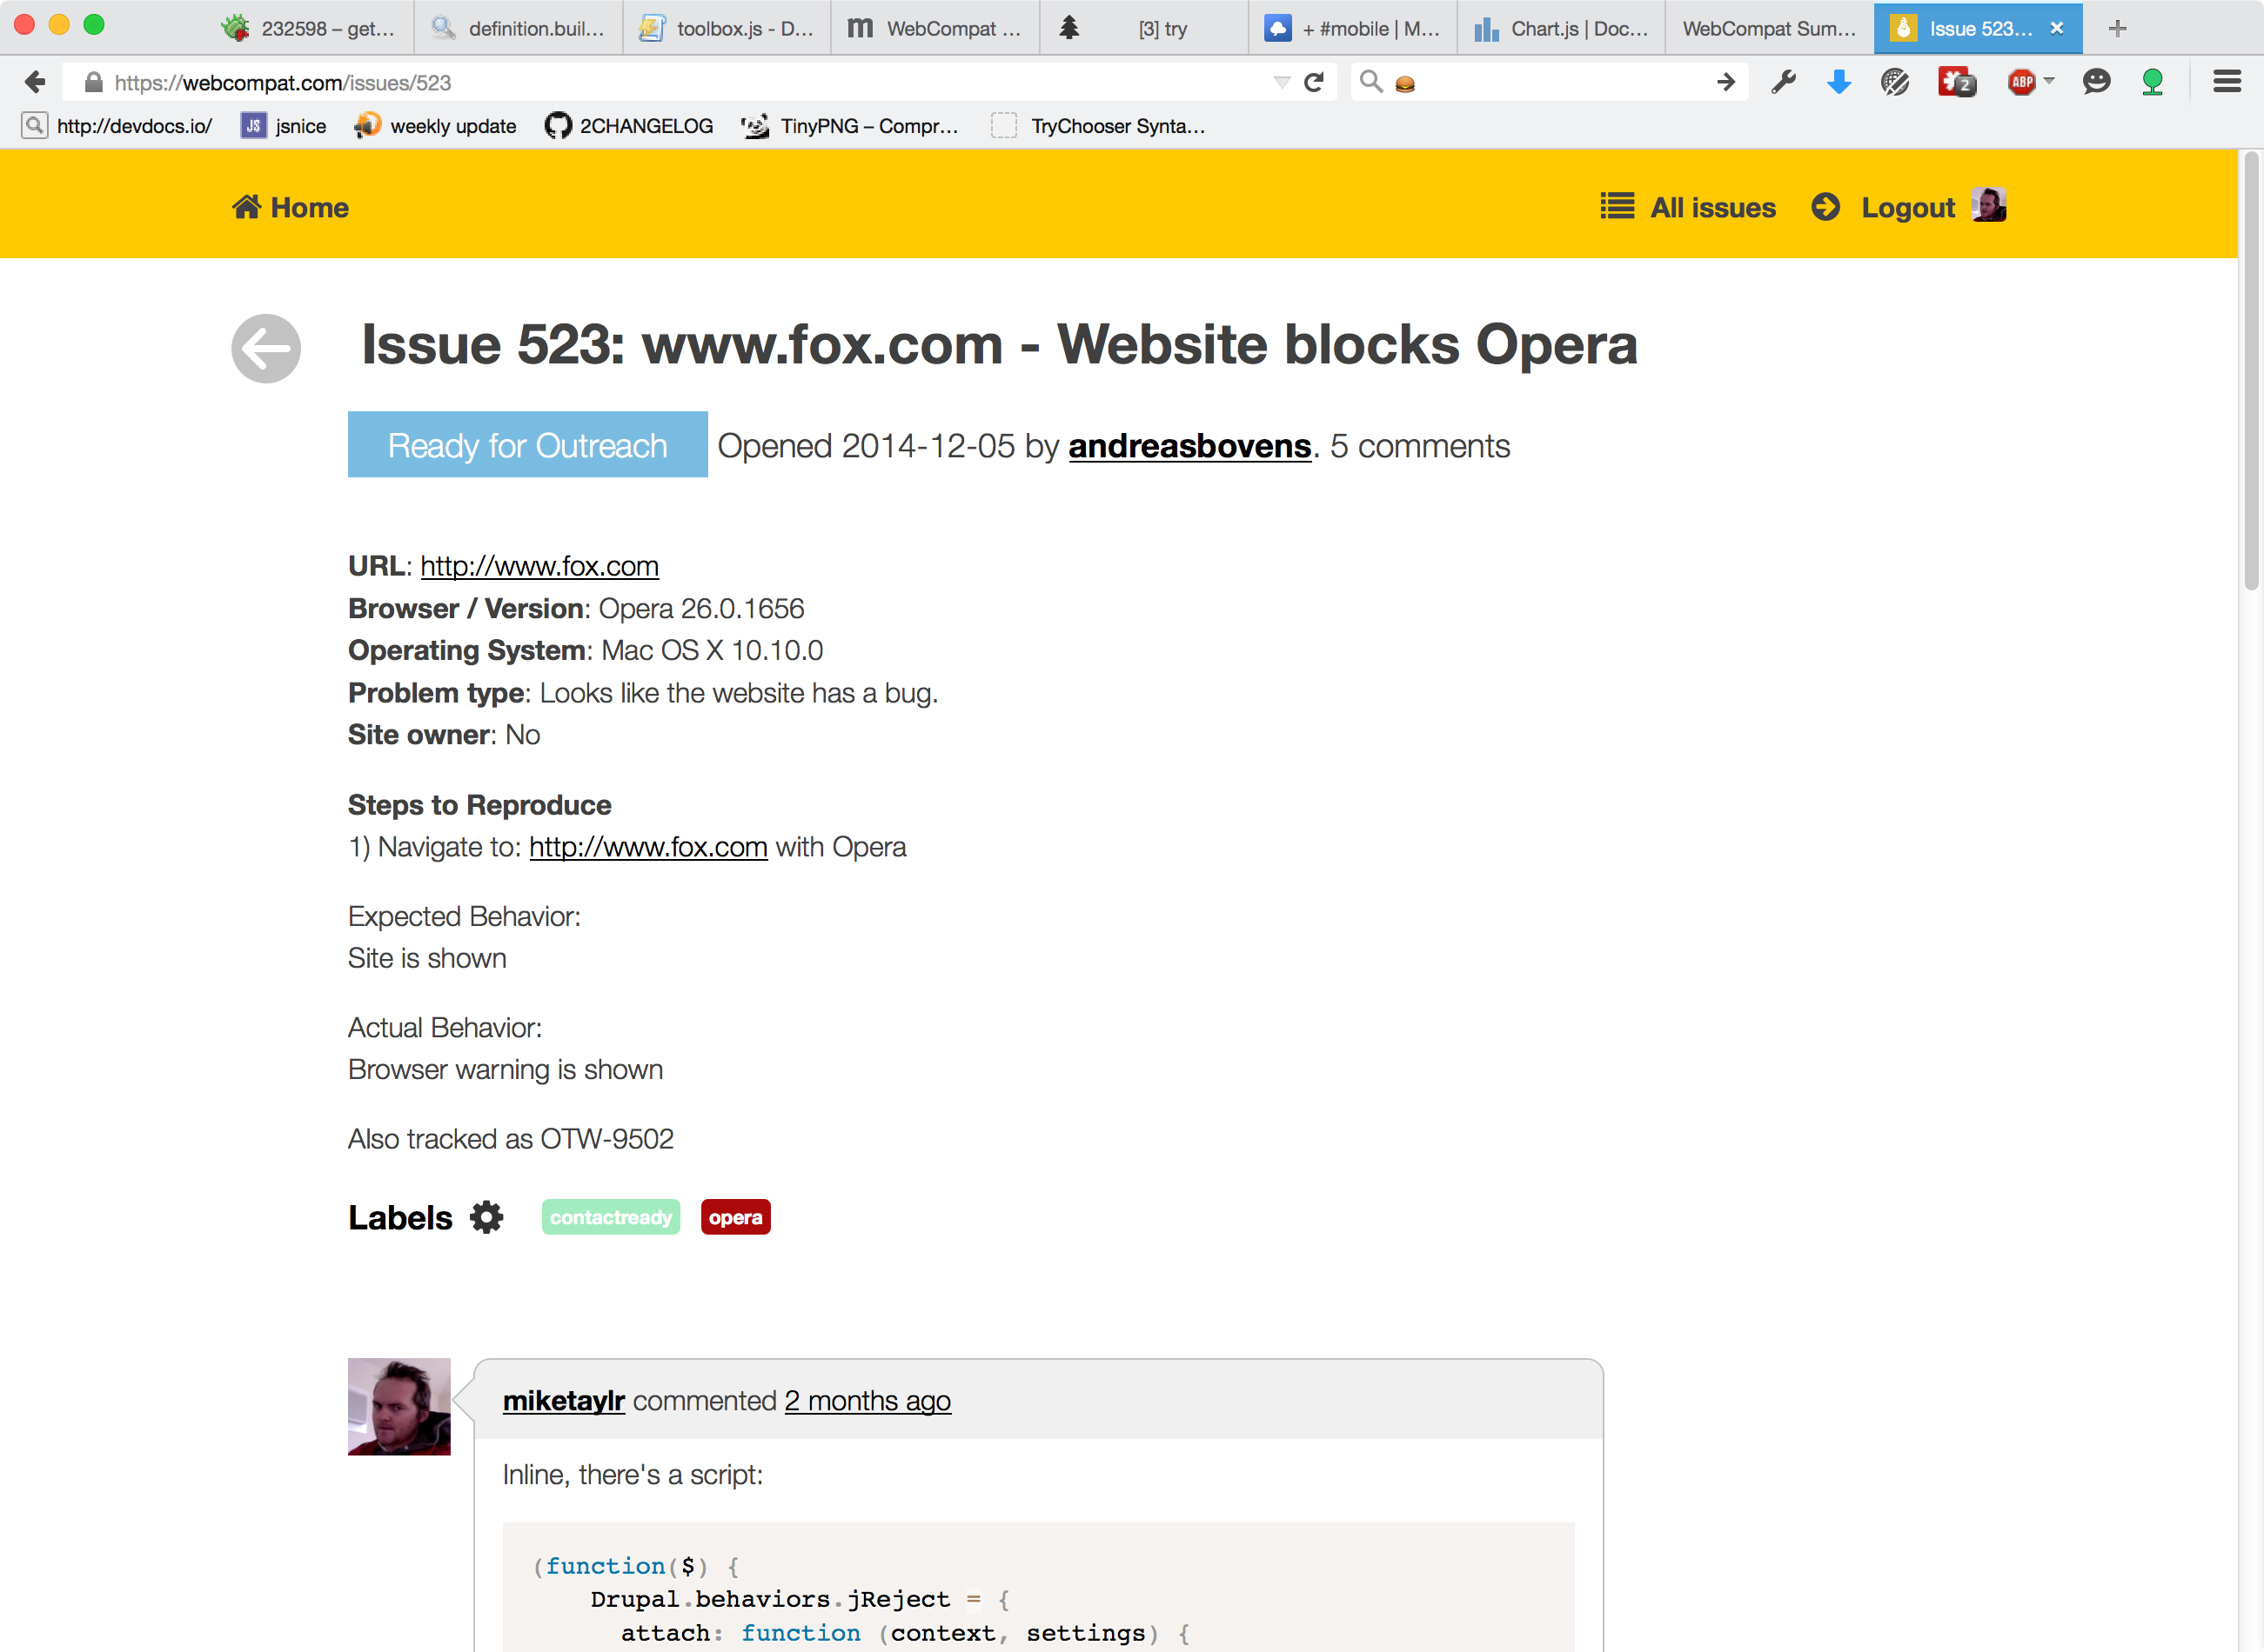Open the labels gear editor
The image size is (2264, 1652).
tap(486, 1217)
